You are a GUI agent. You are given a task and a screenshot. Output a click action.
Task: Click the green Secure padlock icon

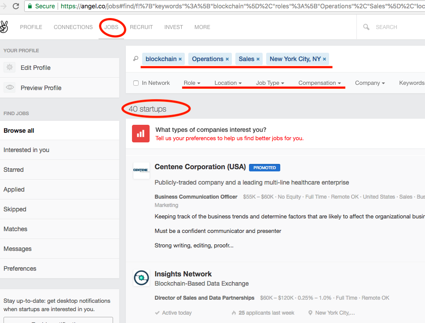30,6
